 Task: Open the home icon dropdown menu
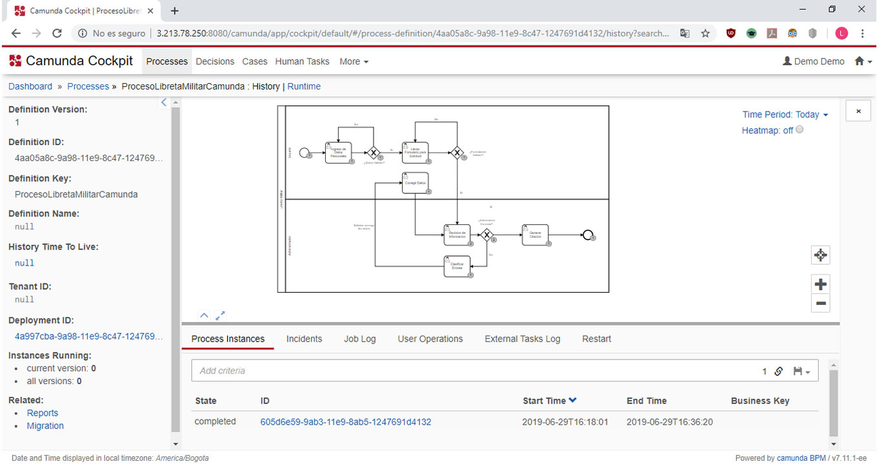pyautogui.click(x=863, y=61)
